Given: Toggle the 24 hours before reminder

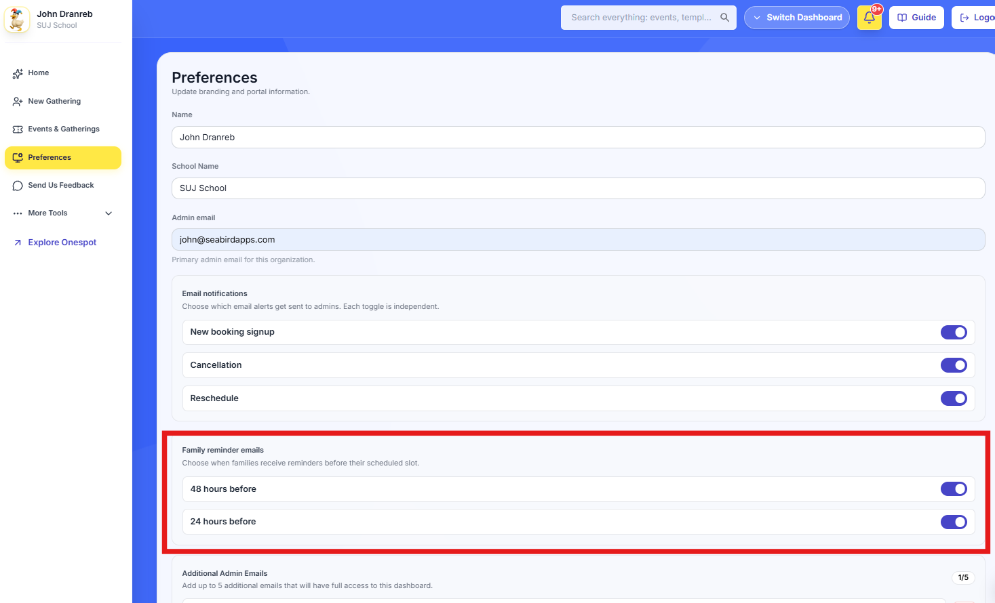Looking at the screenshot, I should [x=954, y=522].
